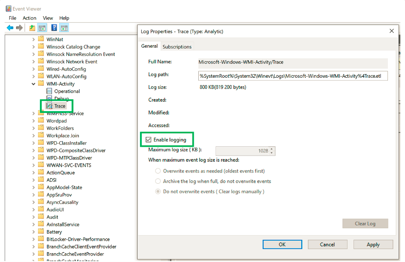This screenshot has width=405, height=262.
Task: Toggle Show/Hide Console Tree toolbar icon
Action: coord(42,28)
